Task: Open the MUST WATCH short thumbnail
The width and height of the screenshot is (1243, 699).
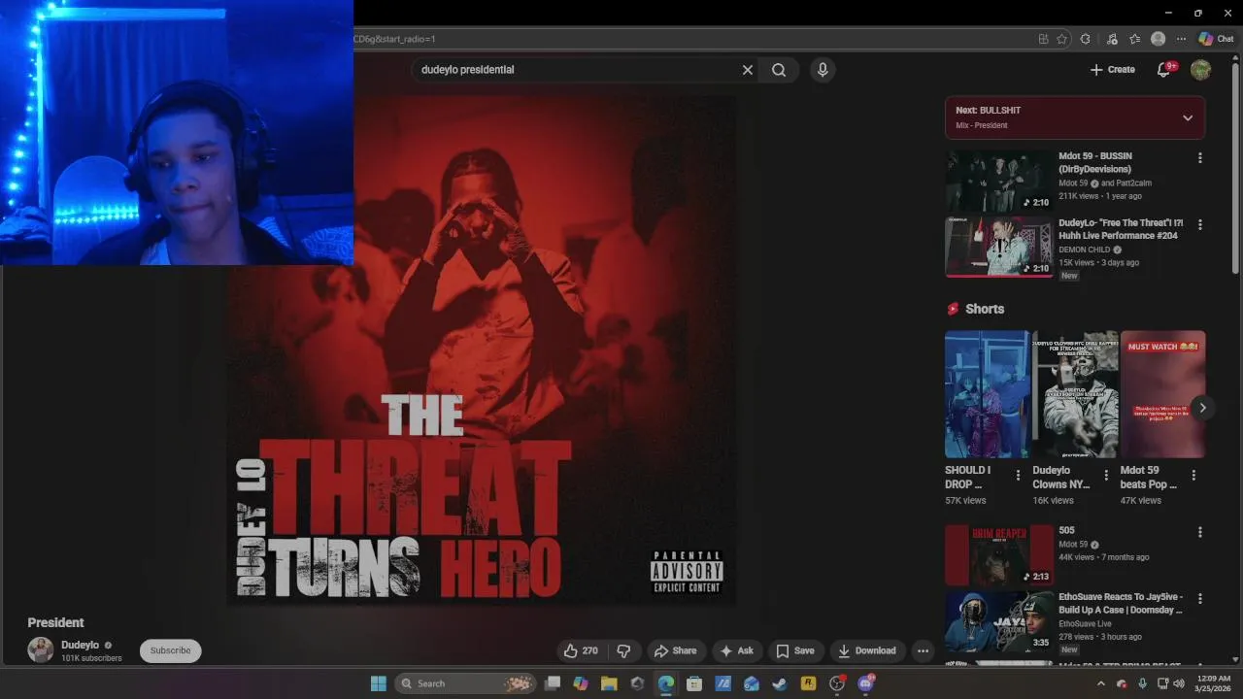Action: pyautogui.click(x=1162, y=394)
